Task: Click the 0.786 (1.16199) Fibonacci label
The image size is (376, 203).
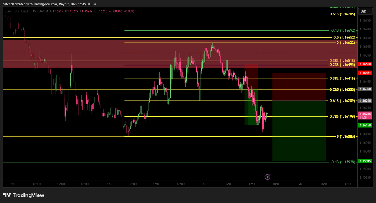Action: coord(342,116)
